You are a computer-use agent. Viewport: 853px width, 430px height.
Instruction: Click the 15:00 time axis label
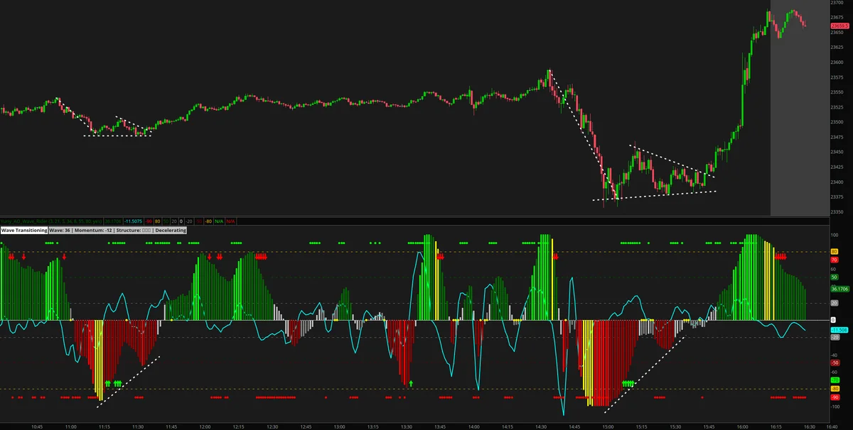[x=608, y=426]
